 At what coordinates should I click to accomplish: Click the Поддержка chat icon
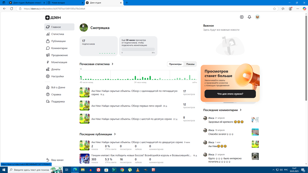pos(48,101)
